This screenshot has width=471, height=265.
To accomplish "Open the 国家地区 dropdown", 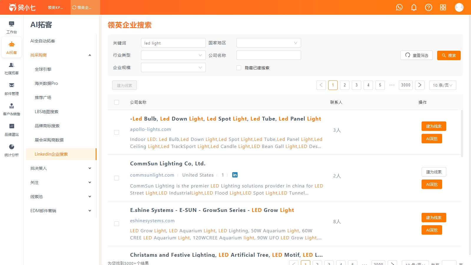I will [269, 43].
